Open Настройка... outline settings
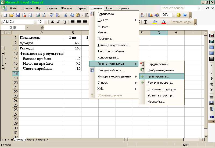 click(x=162, y=102)
